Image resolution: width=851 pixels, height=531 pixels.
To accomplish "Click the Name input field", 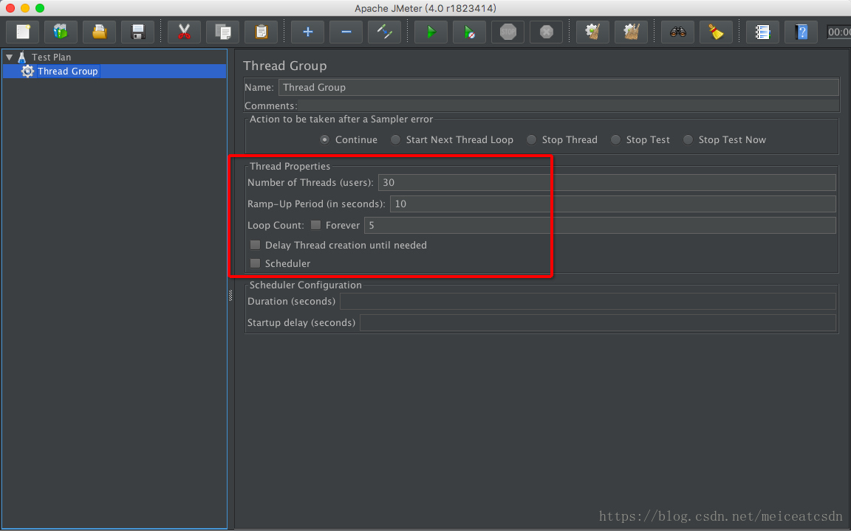I will coord(558,87).
